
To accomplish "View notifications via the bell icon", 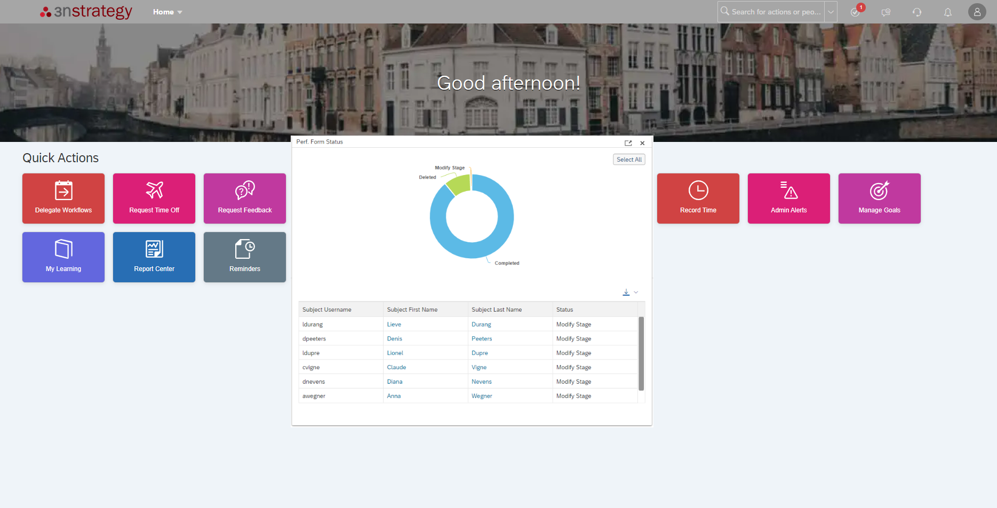I will pos(948,12).
